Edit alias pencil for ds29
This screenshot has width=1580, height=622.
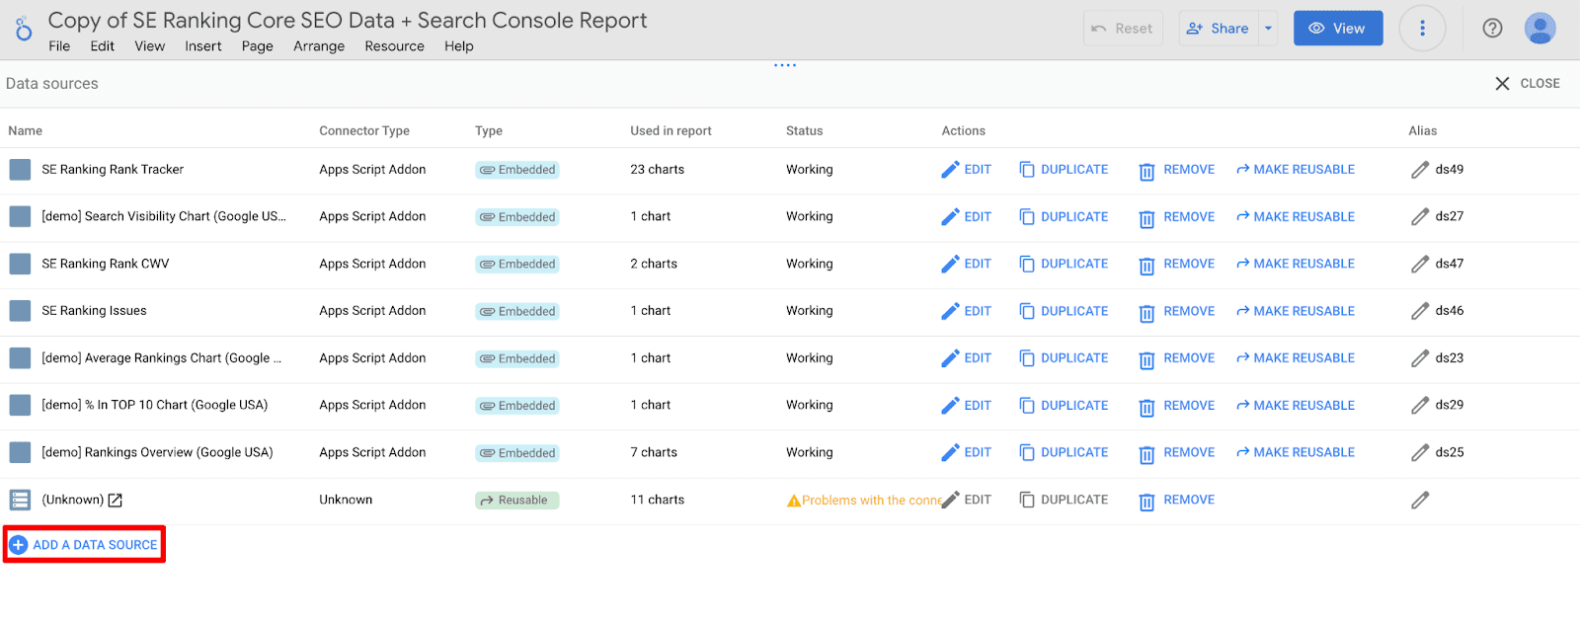[1420, 406]
